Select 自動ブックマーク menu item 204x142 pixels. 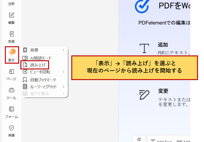click(45, 80)
